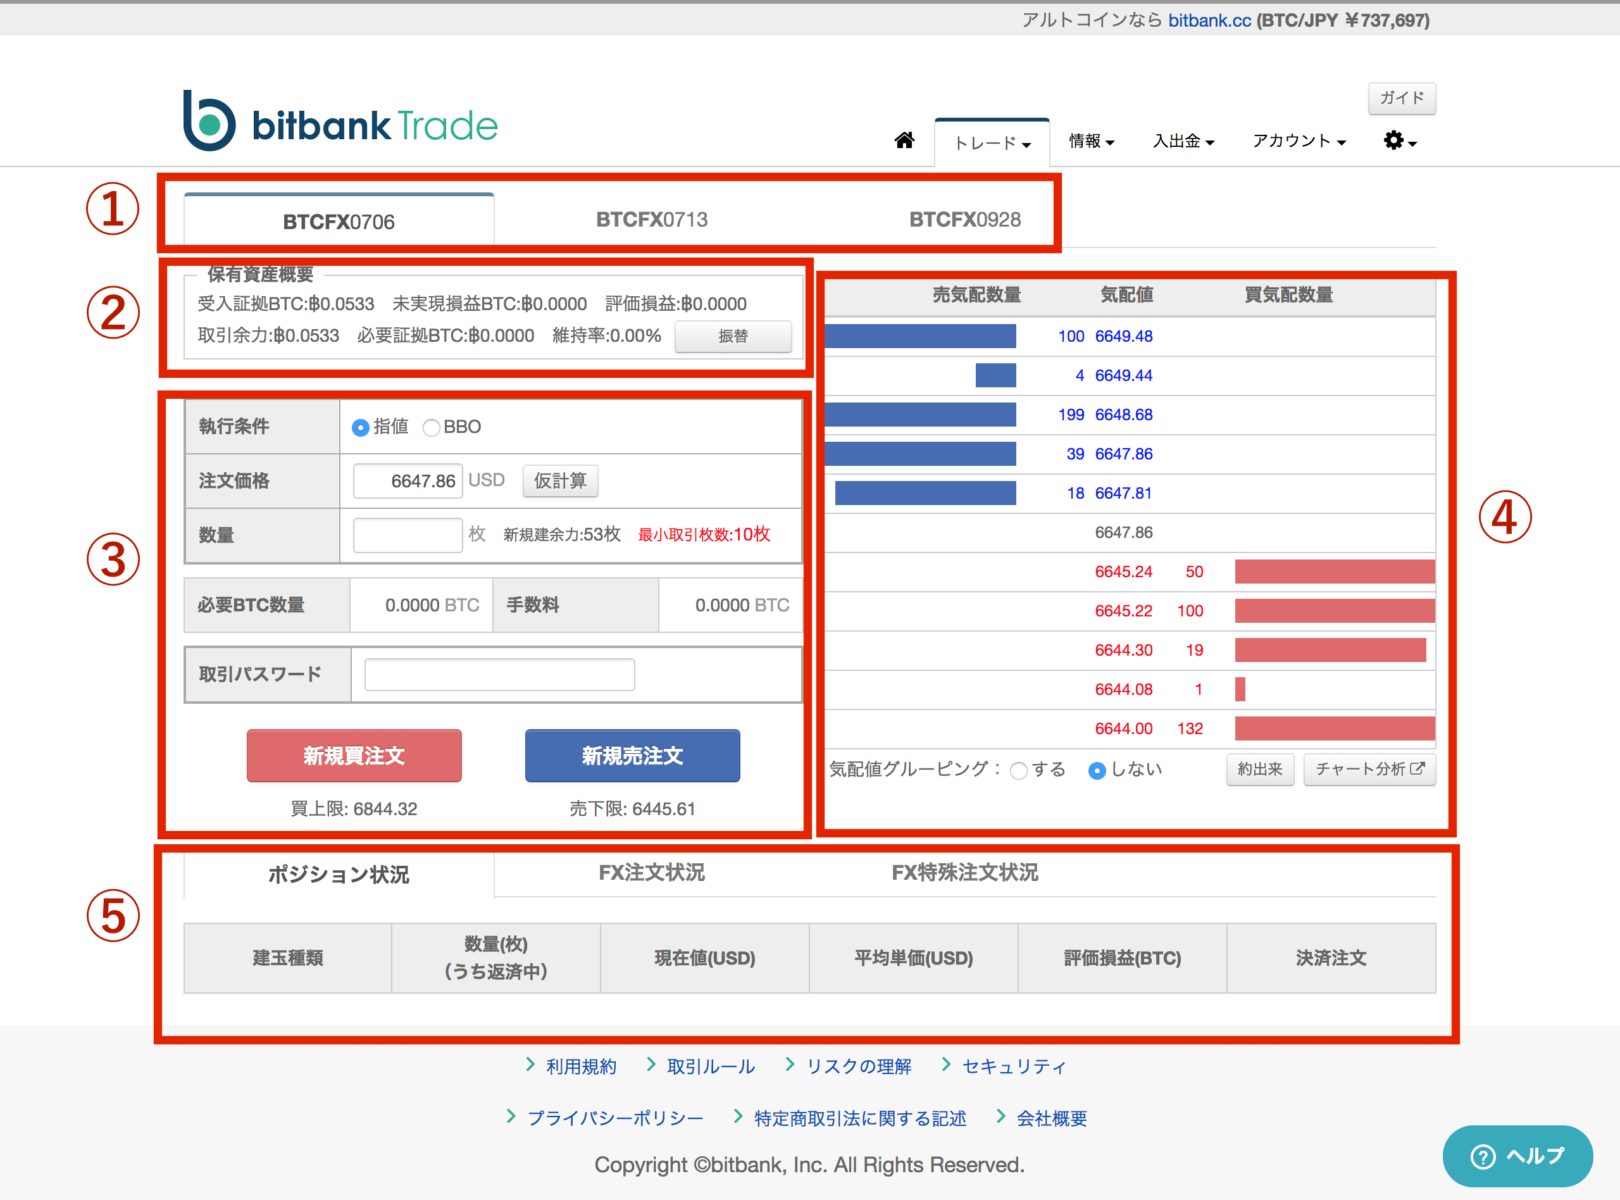This screenshot has width=1620, height=1200.
Task: Expand the 情報 dropdown menu
Action: coord(1092,141)
